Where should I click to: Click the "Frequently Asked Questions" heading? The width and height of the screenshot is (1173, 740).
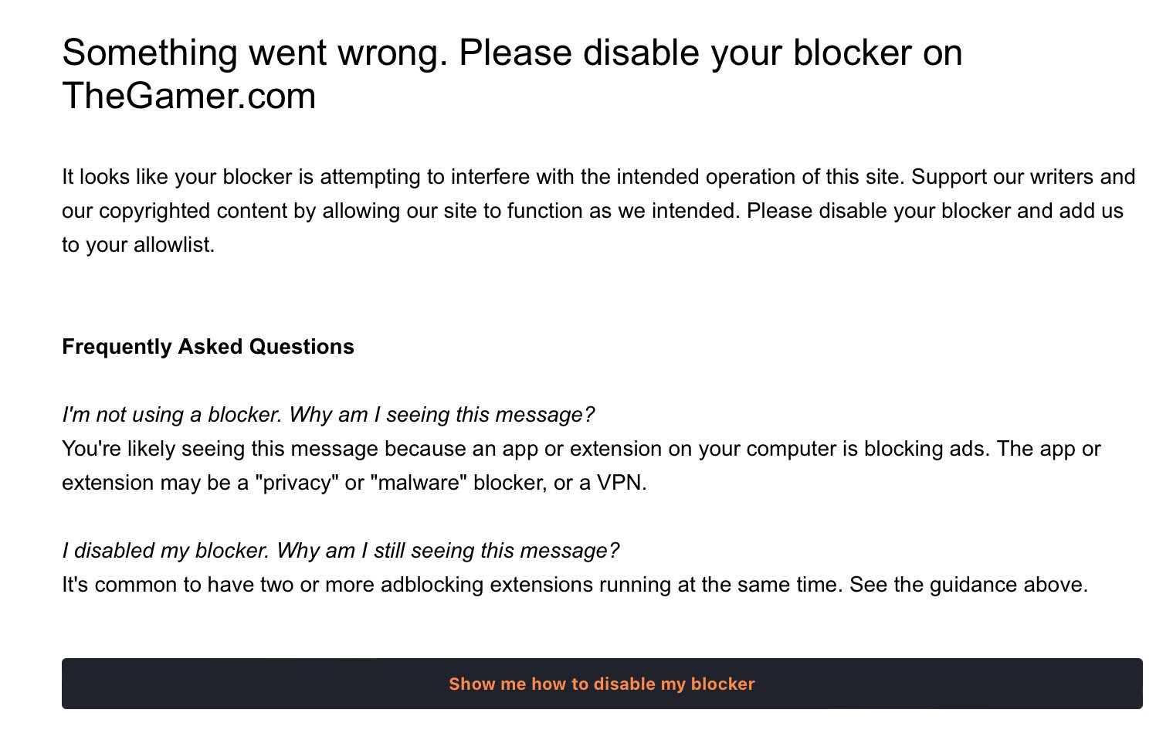[208, 347]
